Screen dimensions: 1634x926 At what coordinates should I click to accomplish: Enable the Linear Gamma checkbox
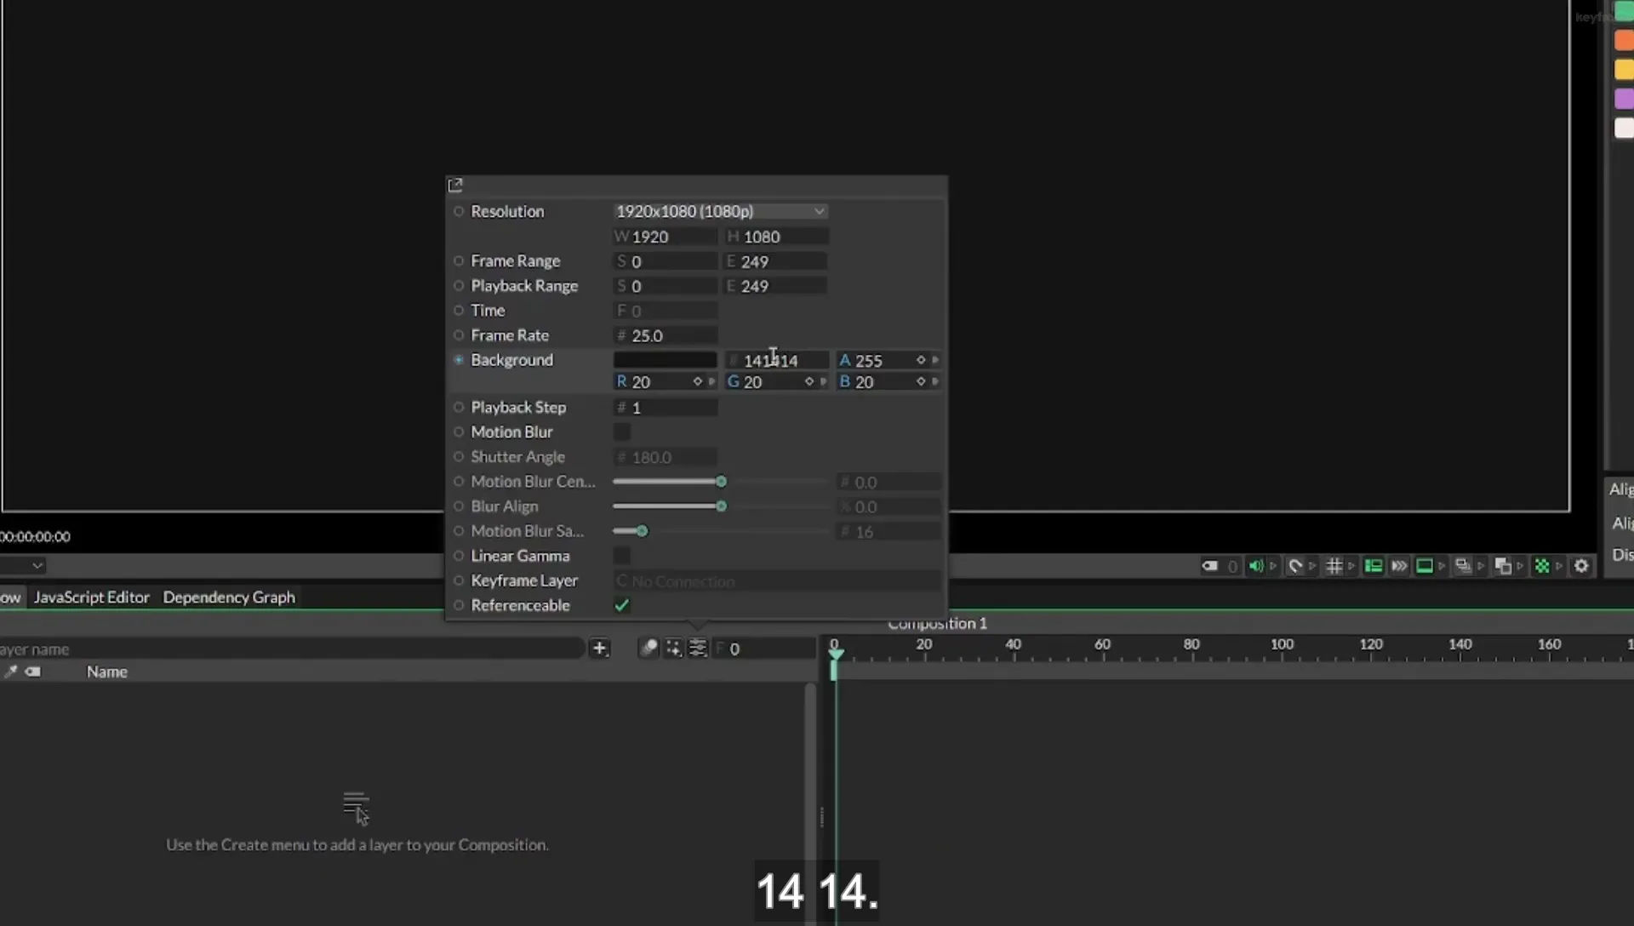tap(622, 556)
